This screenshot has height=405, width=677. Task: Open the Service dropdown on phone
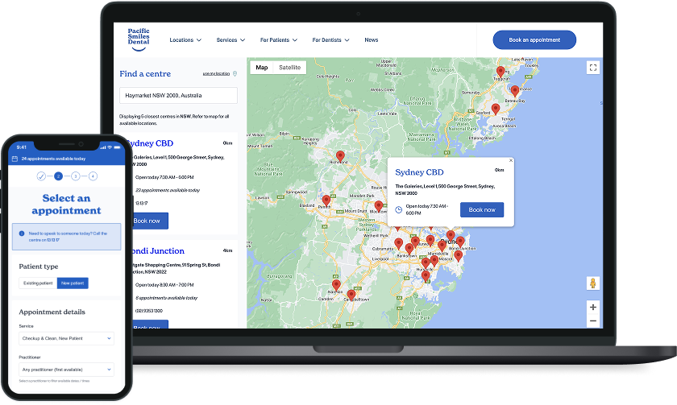pyautogui.click(x=66, y=339)
